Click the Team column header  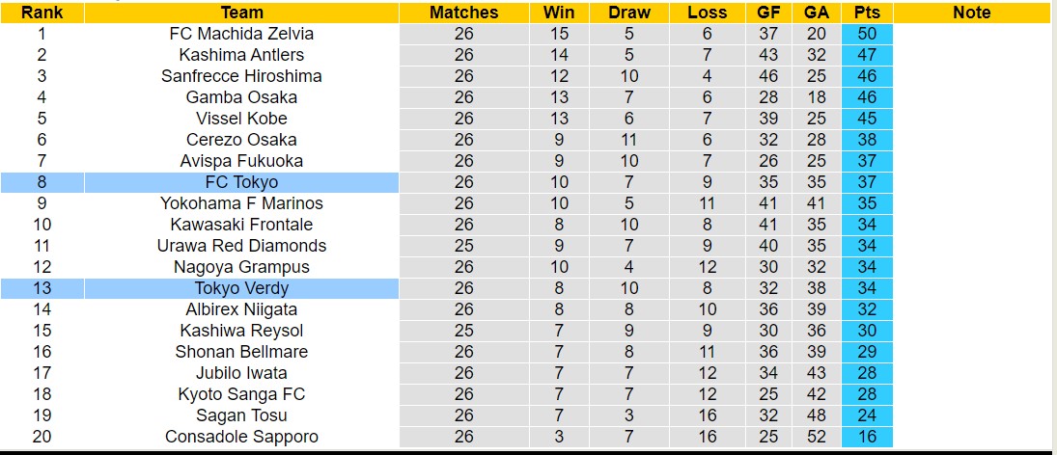coord(241,13)
